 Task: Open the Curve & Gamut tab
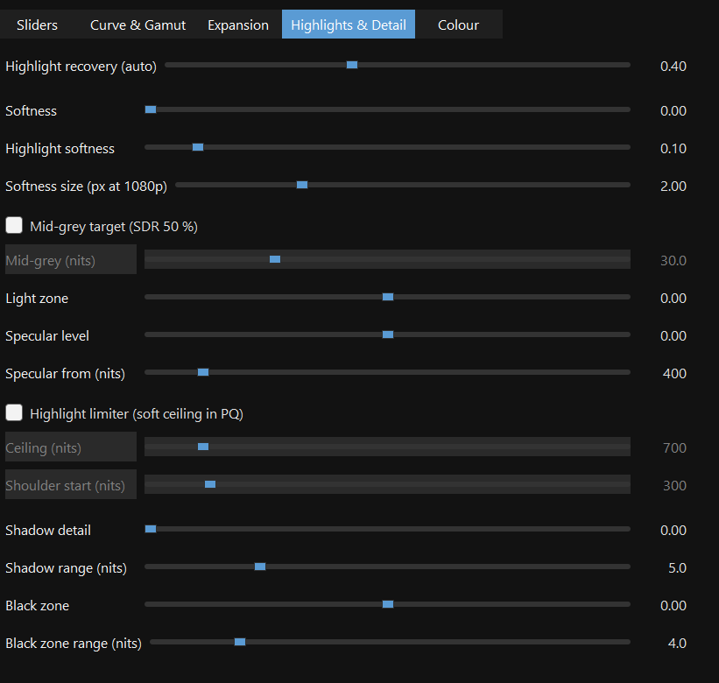coord(137,25)
